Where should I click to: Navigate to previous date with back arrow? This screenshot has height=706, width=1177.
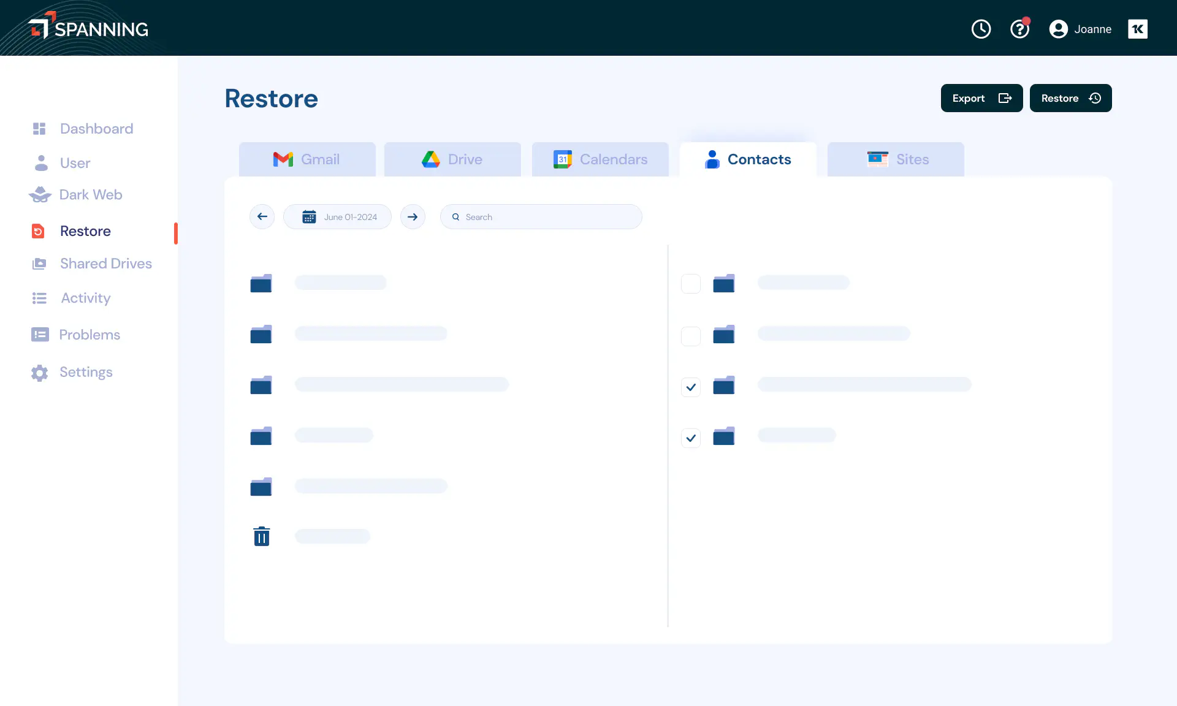tap(262, 217)
